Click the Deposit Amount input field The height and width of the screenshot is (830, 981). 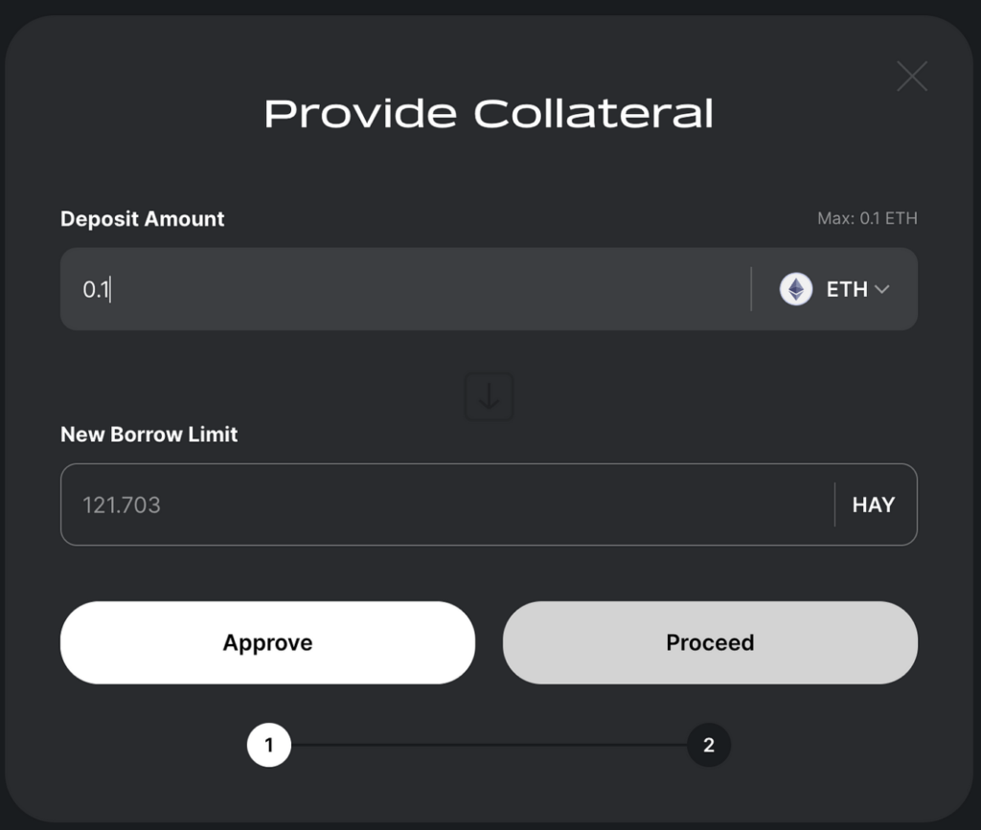click(x=383, y=289)
